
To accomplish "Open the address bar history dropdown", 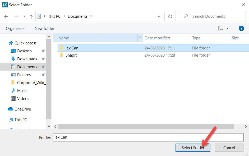I will pyautogui.click(x=159, y=16).
